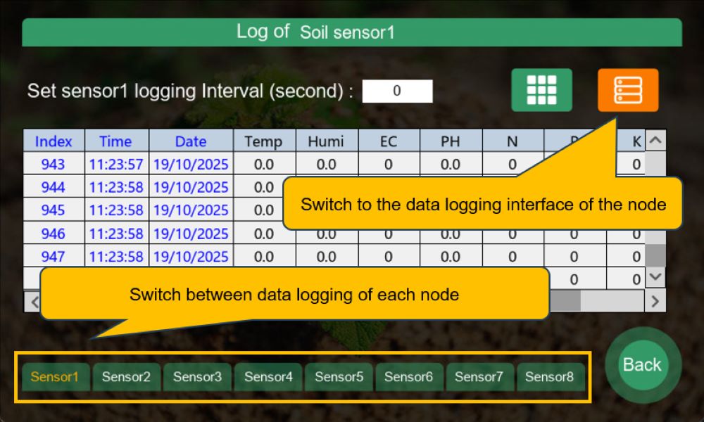Image resolution: width=704 pixels, height=422 pixels.
Task: Switch to the Sensor1 tab
Action: click(55, 377)
